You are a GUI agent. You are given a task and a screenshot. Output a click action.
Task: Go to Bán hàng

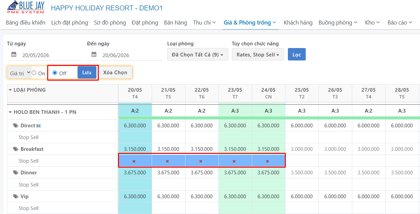pos(176,23)
